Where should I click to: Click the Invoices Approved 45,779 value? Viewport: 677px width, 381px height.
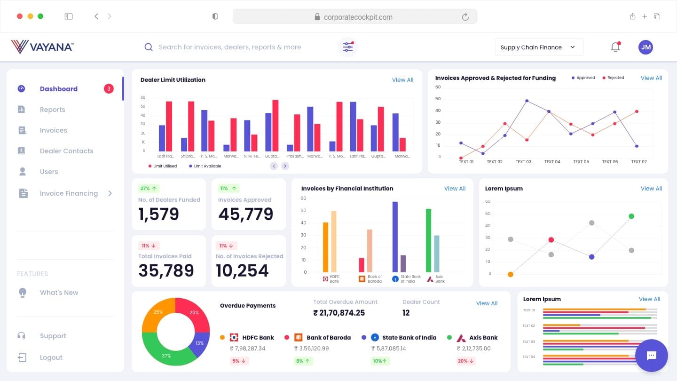pyautogui.click(x=246, y=214)
